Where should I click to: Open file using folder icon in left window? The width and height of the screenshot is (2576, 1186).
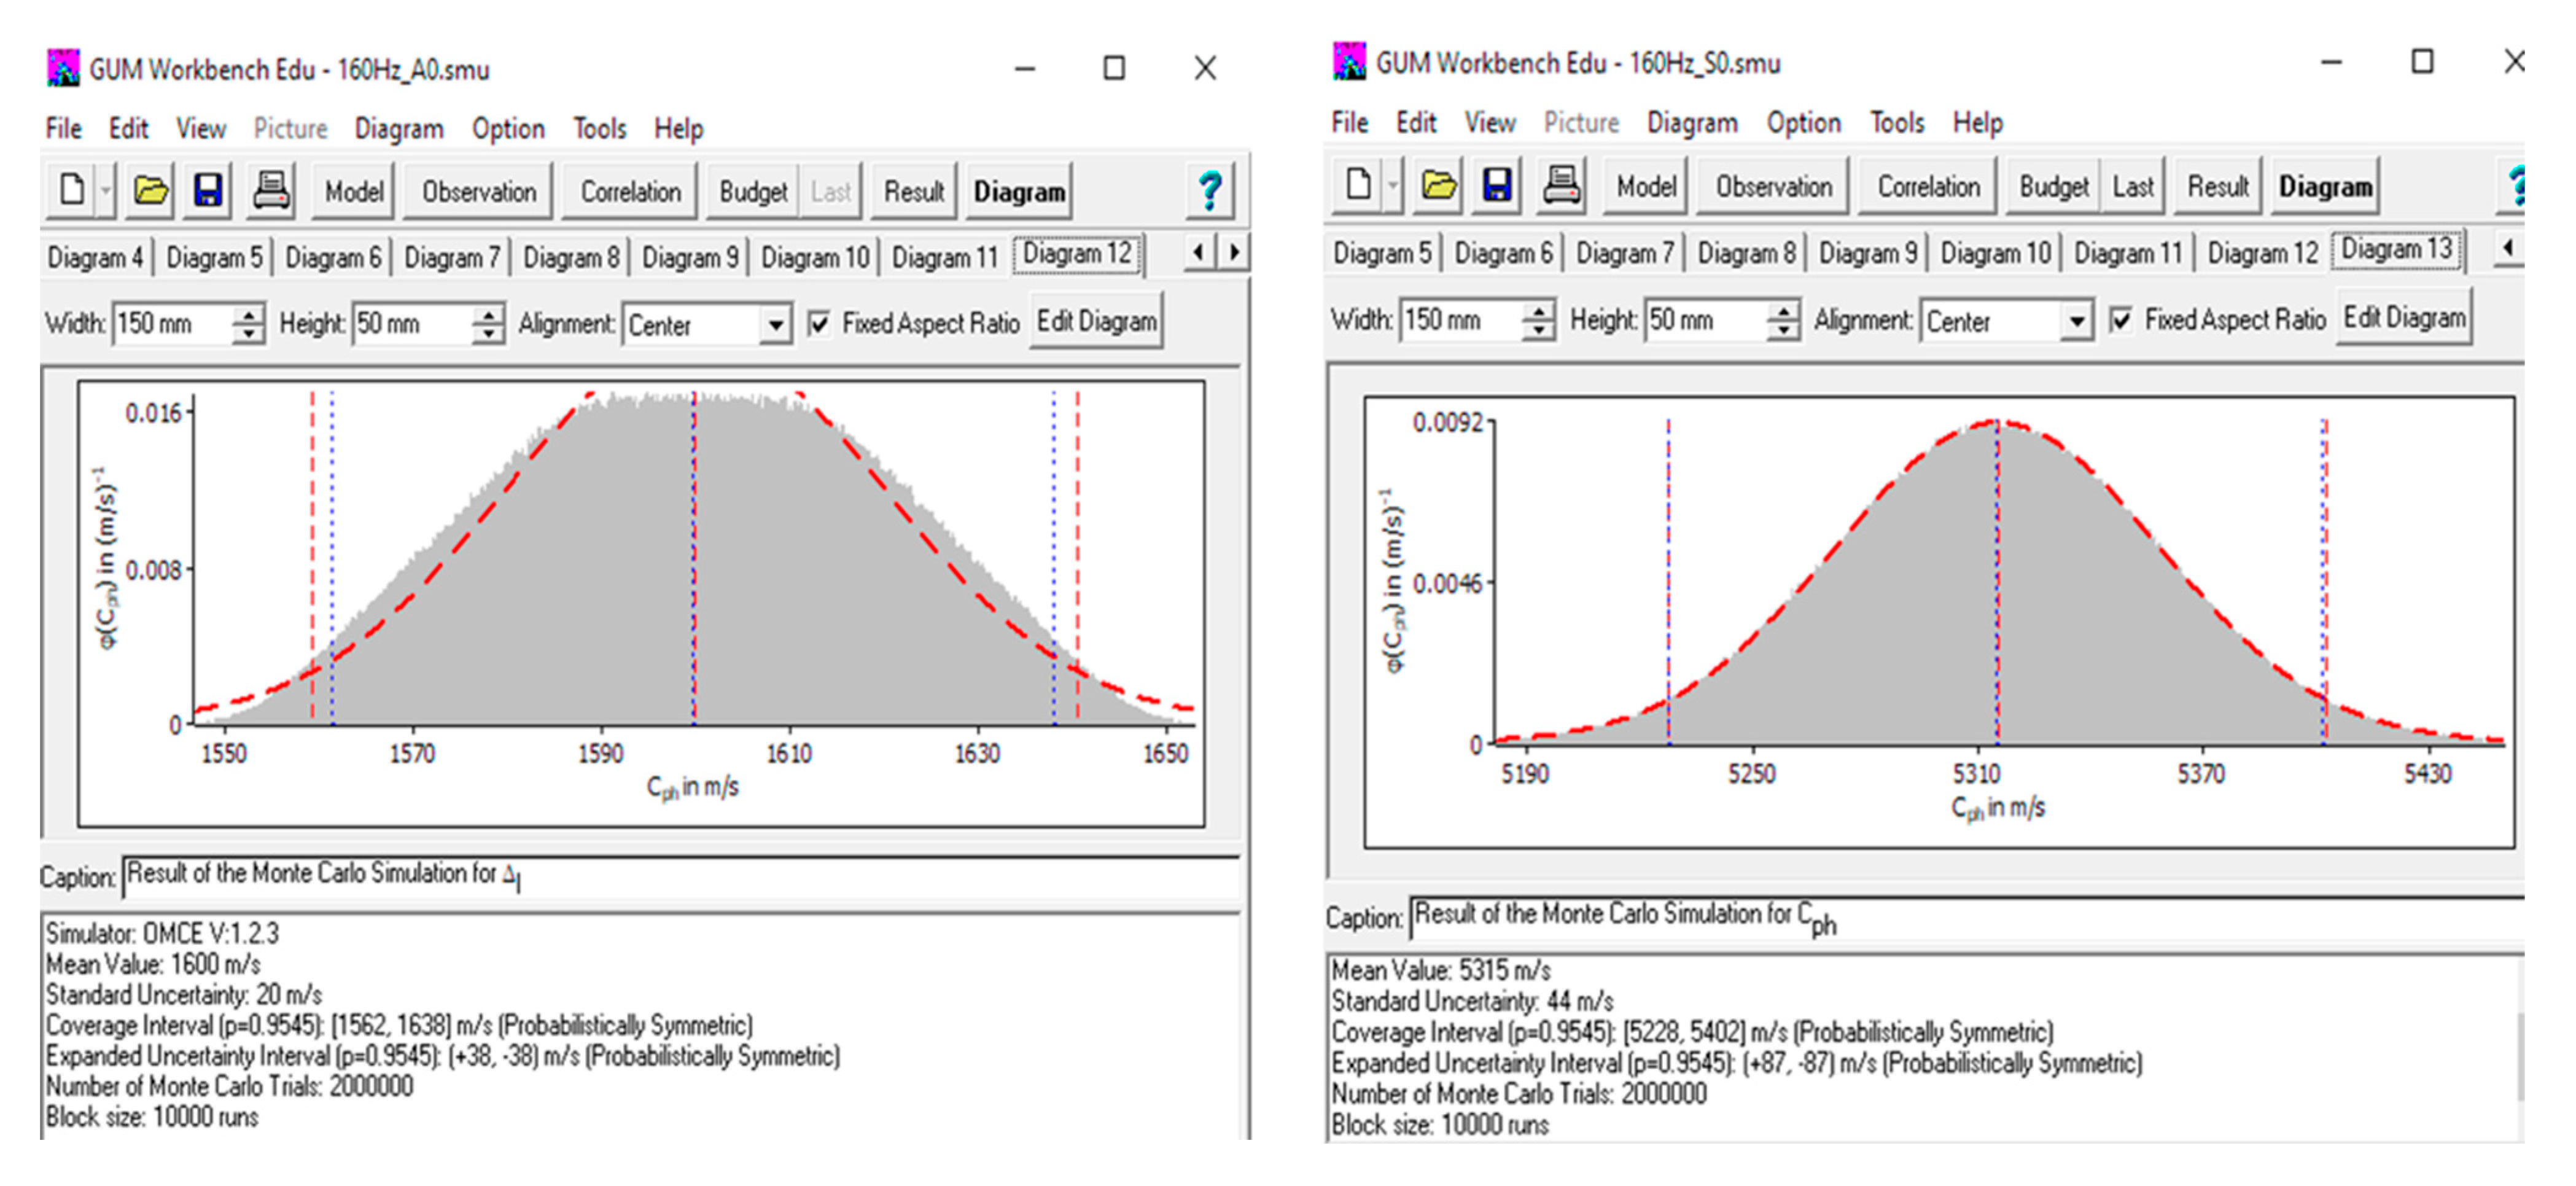150,190
